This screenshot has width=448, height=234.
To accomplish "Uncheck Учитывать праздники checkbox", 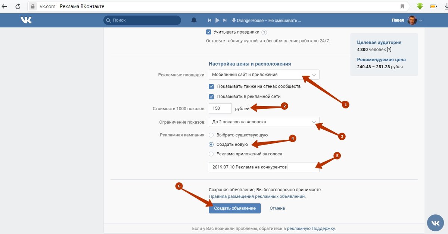I will (x=209, y=32).
